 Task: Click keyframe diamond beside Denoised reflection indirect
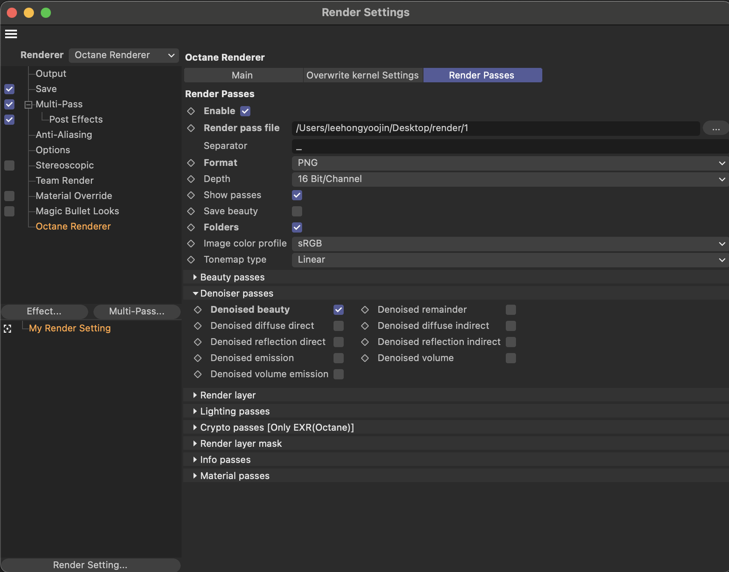tap(365, 342)
